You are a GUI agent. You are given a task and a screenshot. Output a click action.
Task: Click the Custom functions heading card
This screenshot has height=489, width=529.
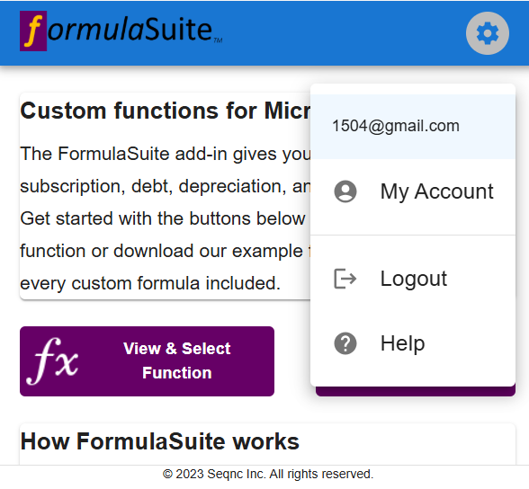click(166, 196)
